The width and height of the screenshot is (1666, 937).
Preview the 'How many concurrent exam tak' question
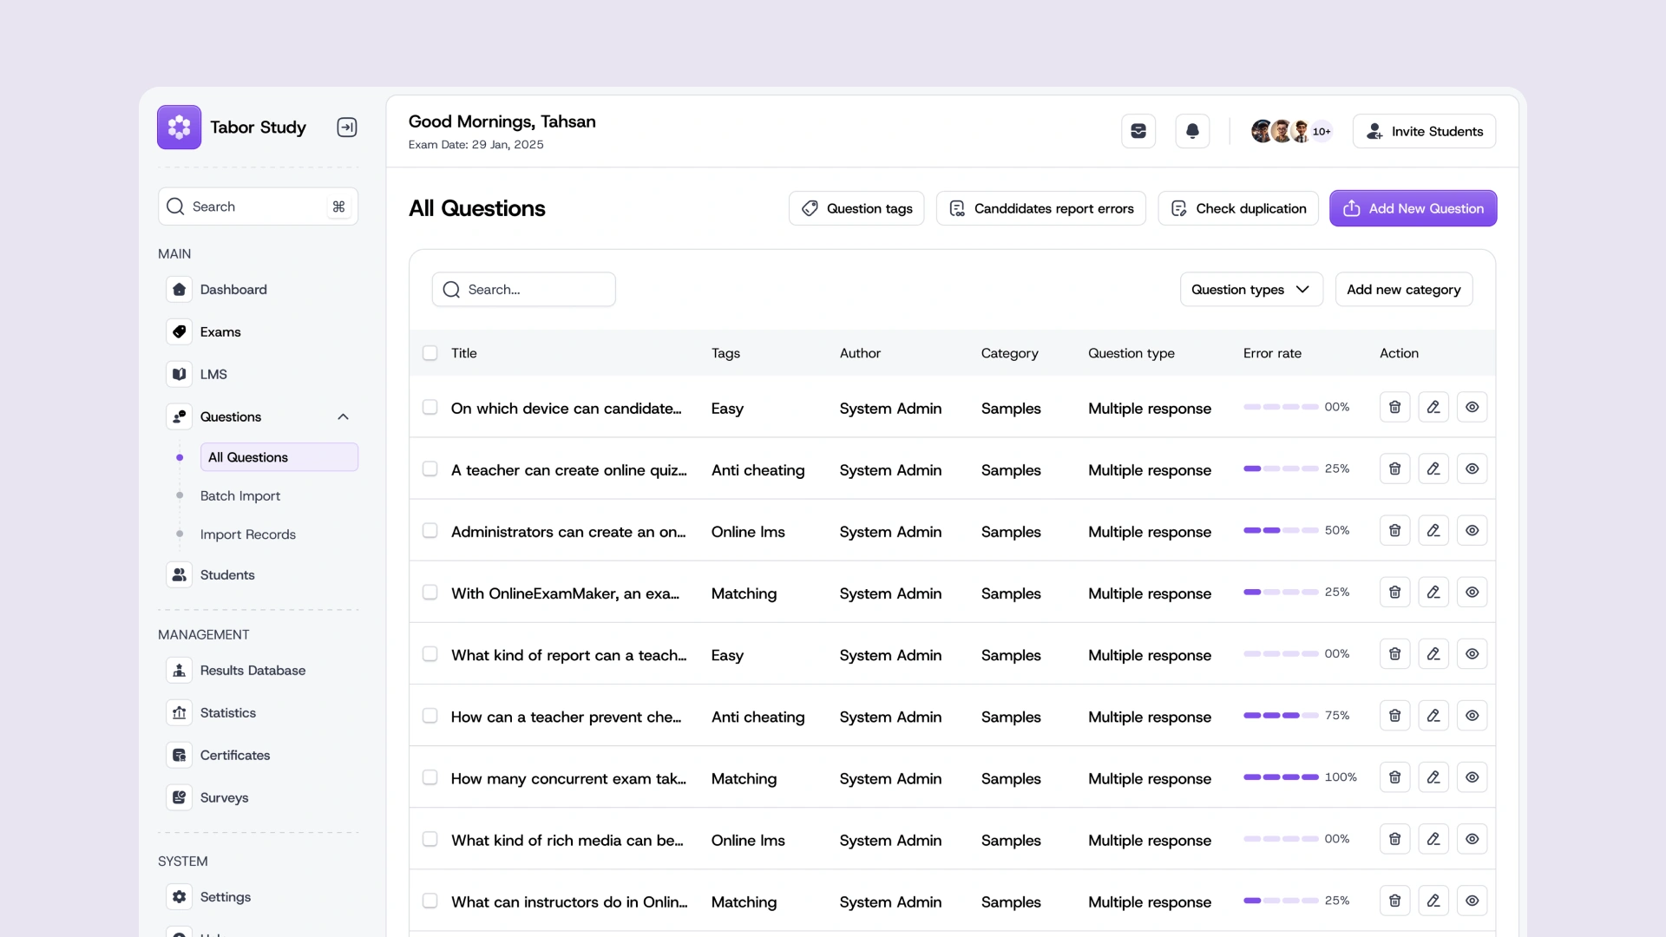coord(1472,776)
